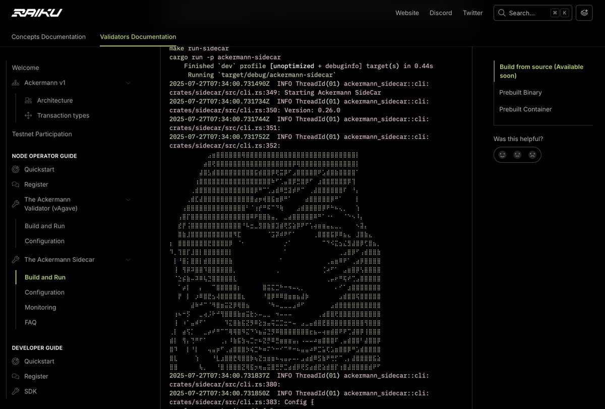Screen dimensions: 605x409
Task: Click 'cargo run -p ackermann-sidecar' line
Action: tap(225, 57)
